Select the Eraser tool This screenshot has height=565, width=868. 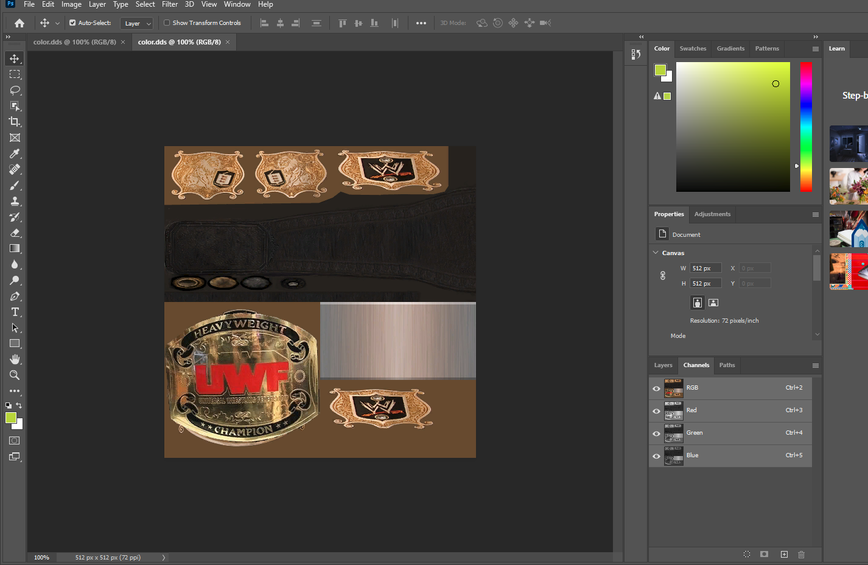(x=15, y=233)
